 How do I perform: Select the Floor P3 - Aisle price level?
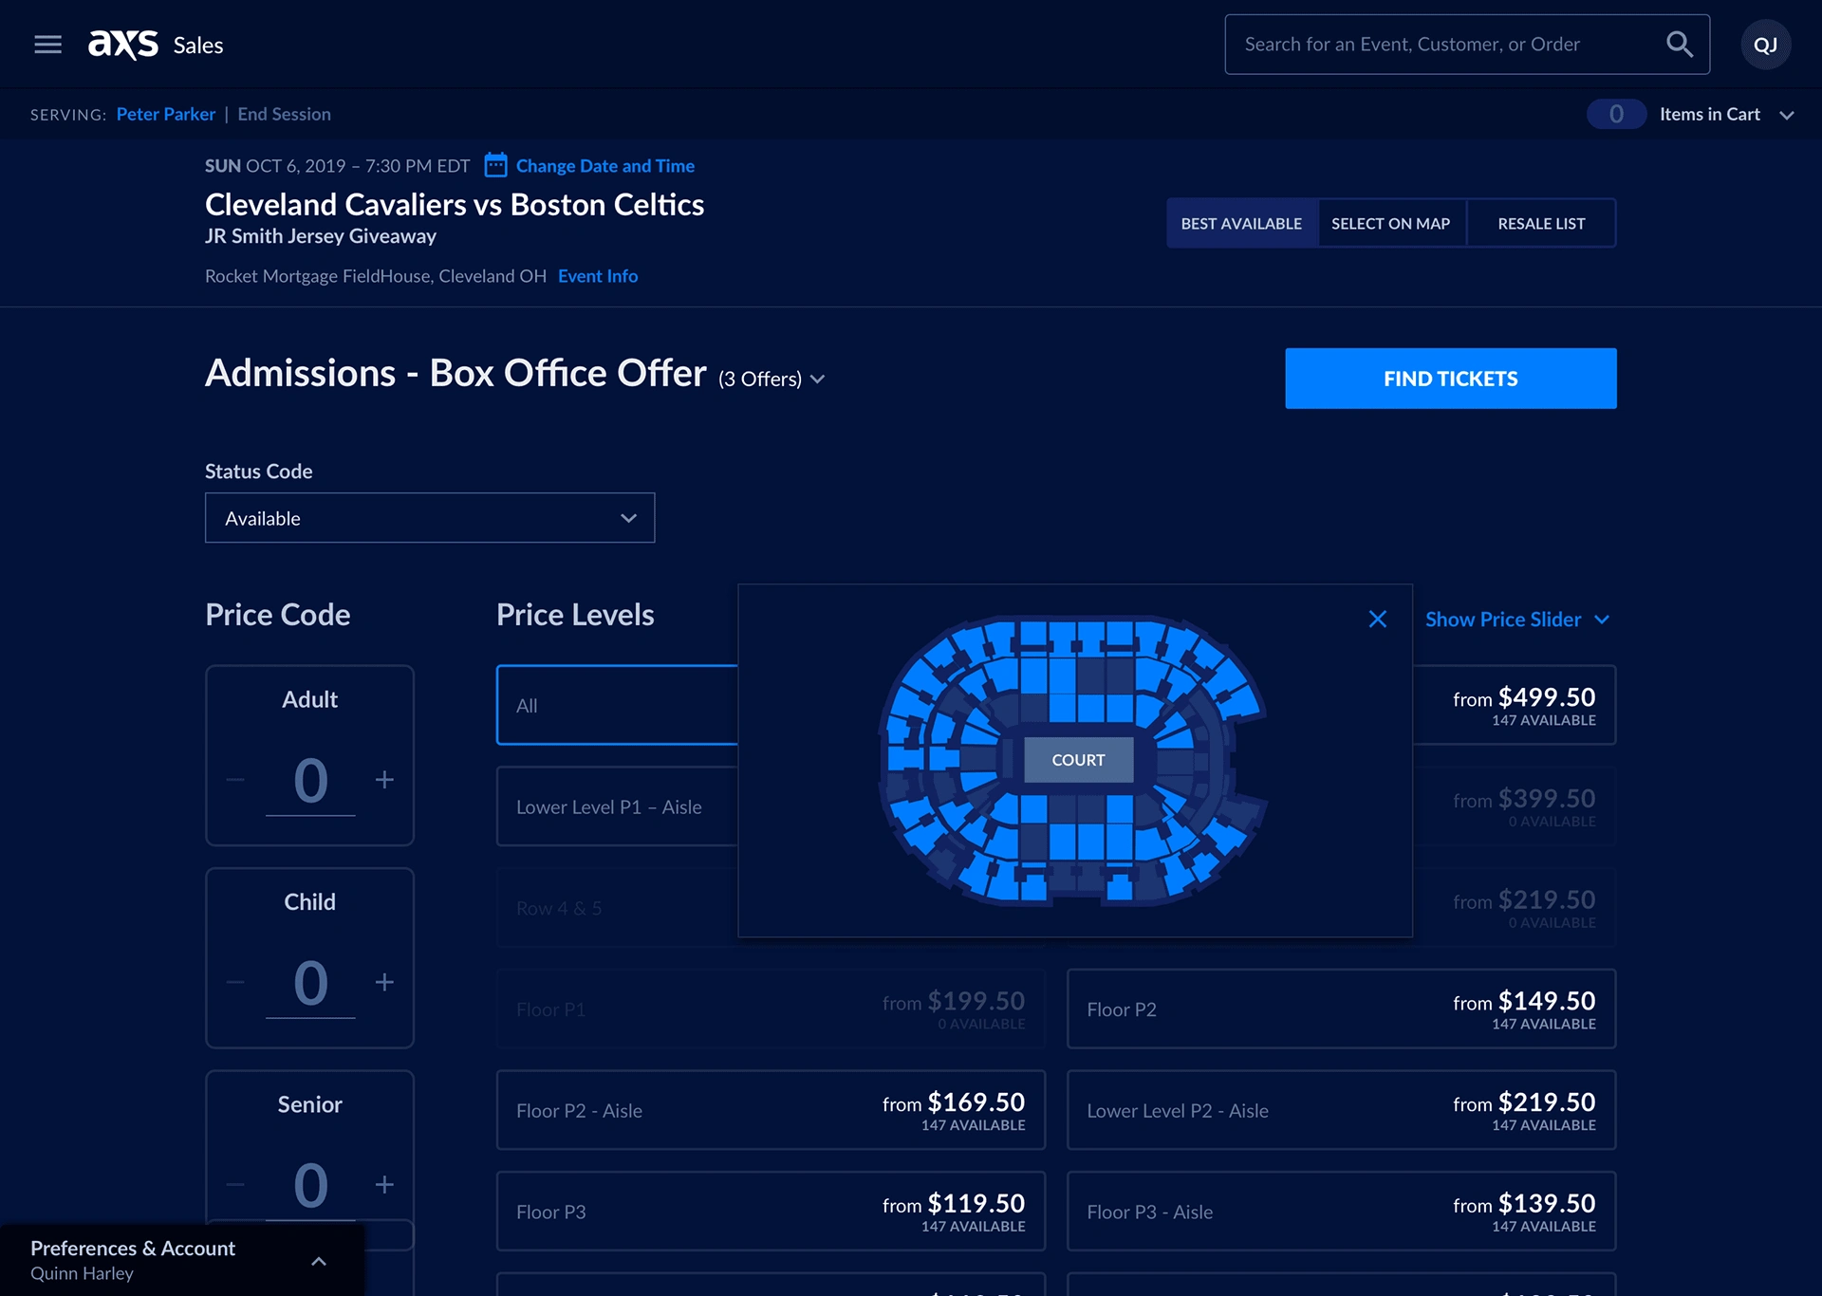[1340, 1212]
